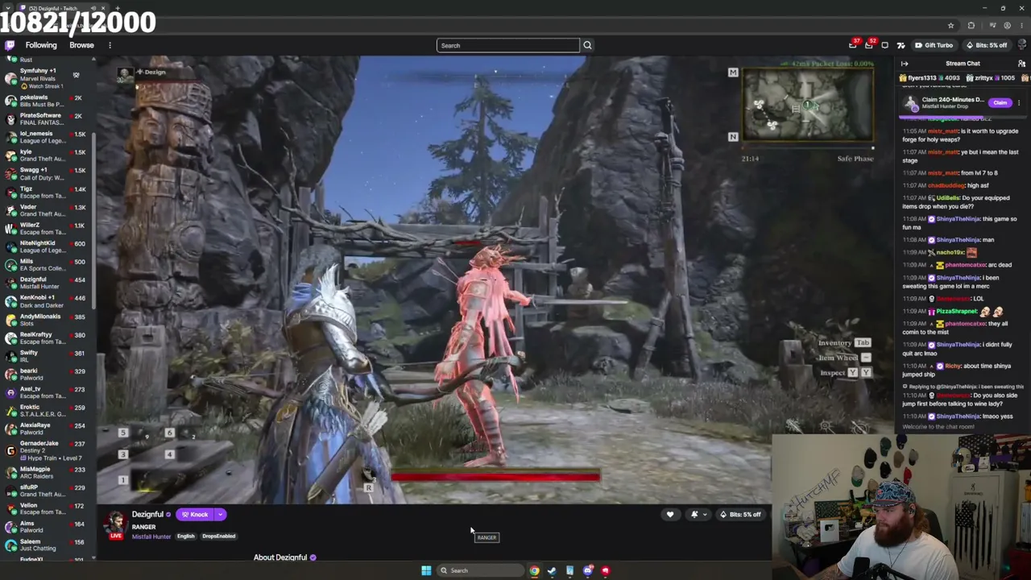Select the DropsEnabled tag
This screenshot has width=1031, height=580.
(218, 536)
